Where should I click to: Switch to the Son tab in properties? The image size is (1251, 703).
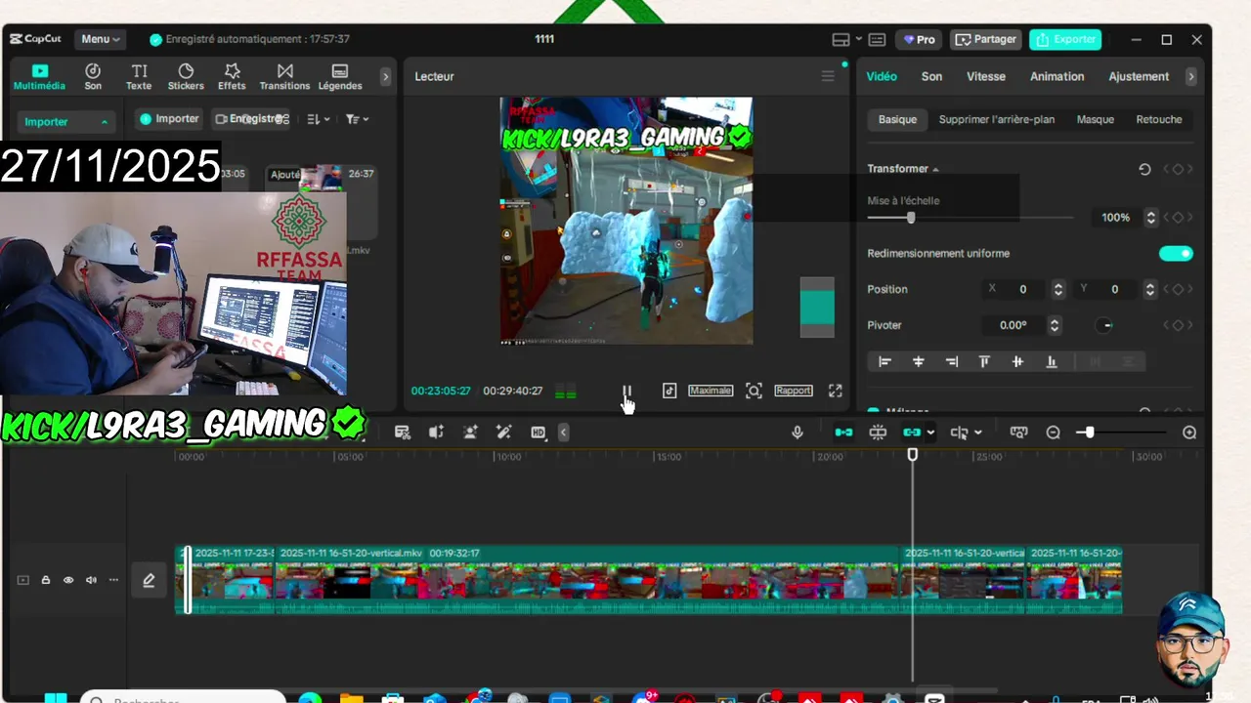click(931, 76)
